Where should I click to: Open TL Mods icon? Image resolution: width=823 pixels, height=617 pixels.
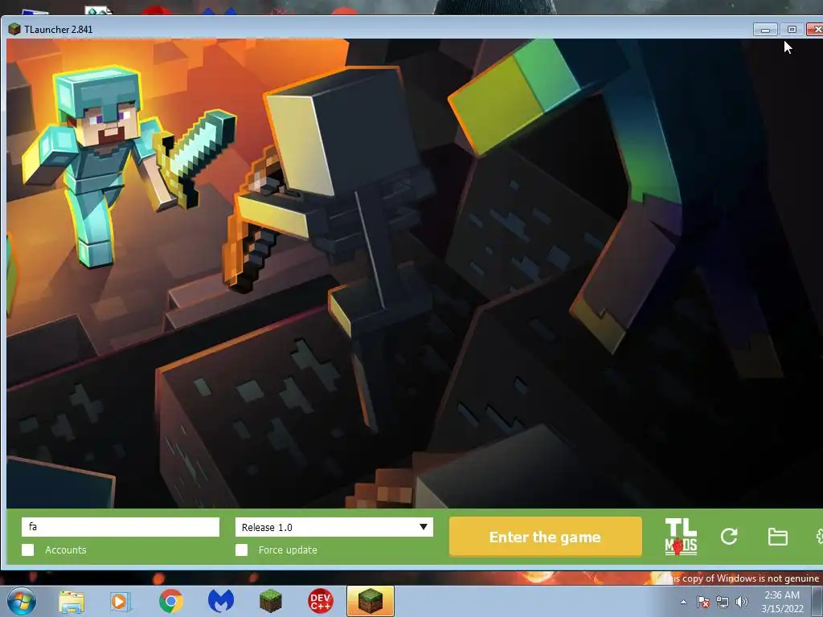681,537
